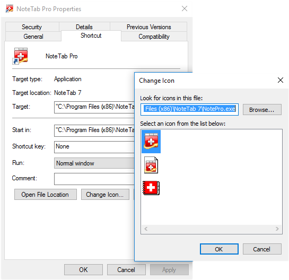Screen dimensions: 289x280
Task: Click OK in the Properties window
Action: [x=83, y=270]
